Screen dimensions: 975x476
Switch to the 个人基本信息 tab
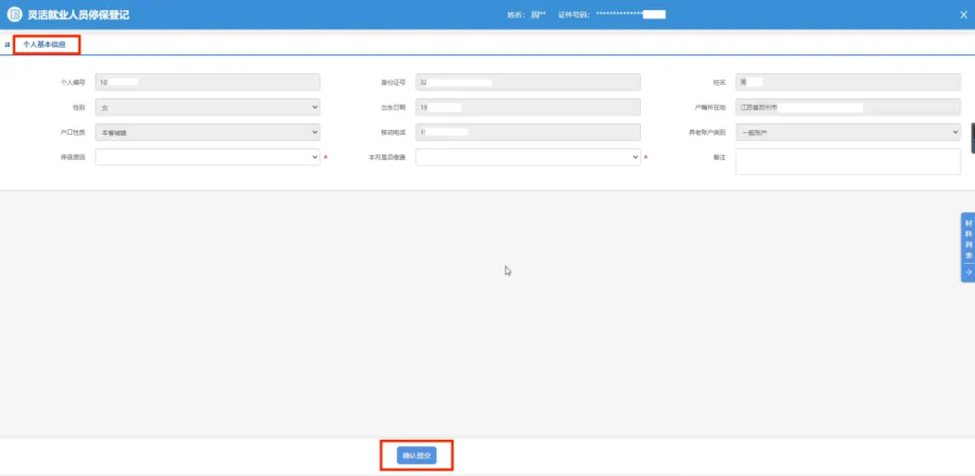[44, 44]
